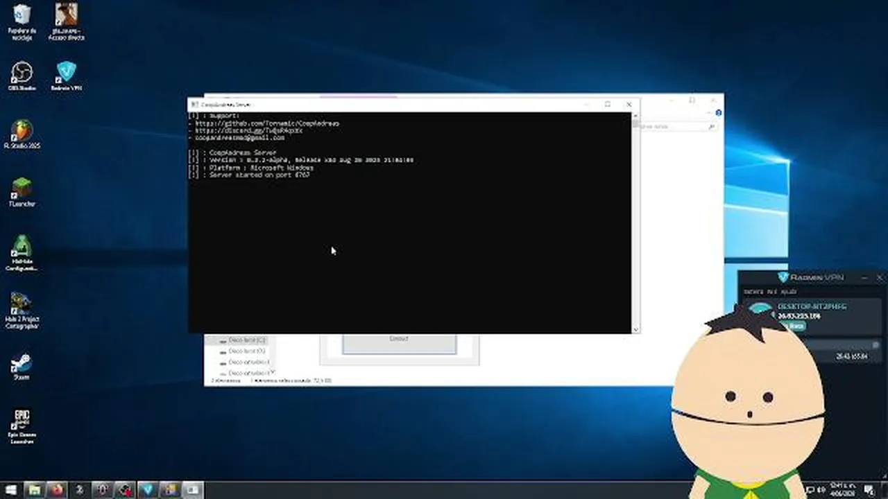Click the console window's title bar icon
This screenshot has height=499, width=888.
194,105
